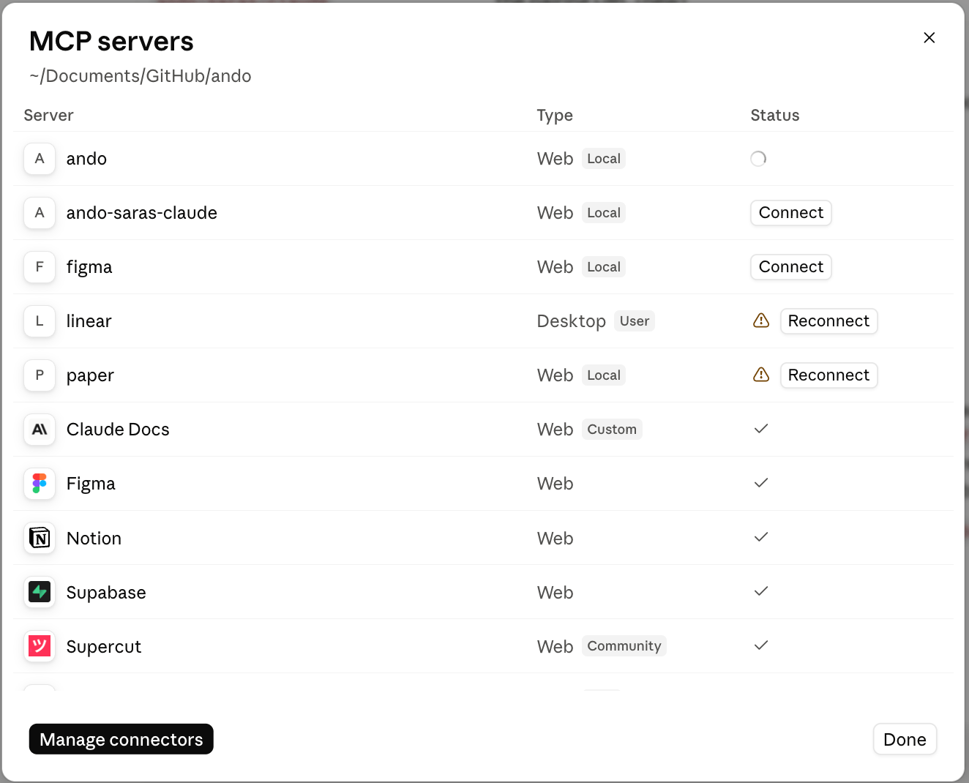Click the Local badge in paper row
The image size is (969, 783).
click(x=604, y=375)
